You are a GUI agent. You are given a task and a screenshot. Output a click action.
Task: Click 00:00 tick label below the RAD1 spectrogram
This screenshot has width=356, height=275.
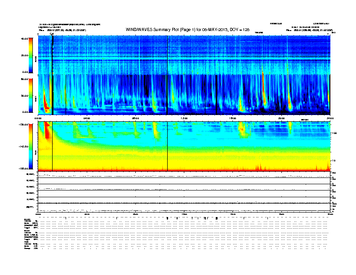tap(38, 118)
